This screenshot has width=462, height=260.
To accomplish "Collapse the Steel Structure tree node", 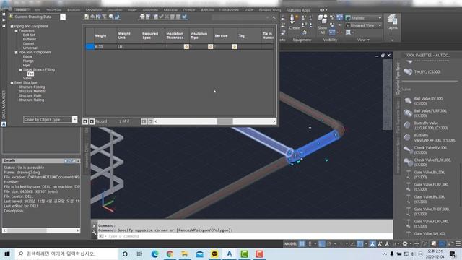I will point(12,83).
